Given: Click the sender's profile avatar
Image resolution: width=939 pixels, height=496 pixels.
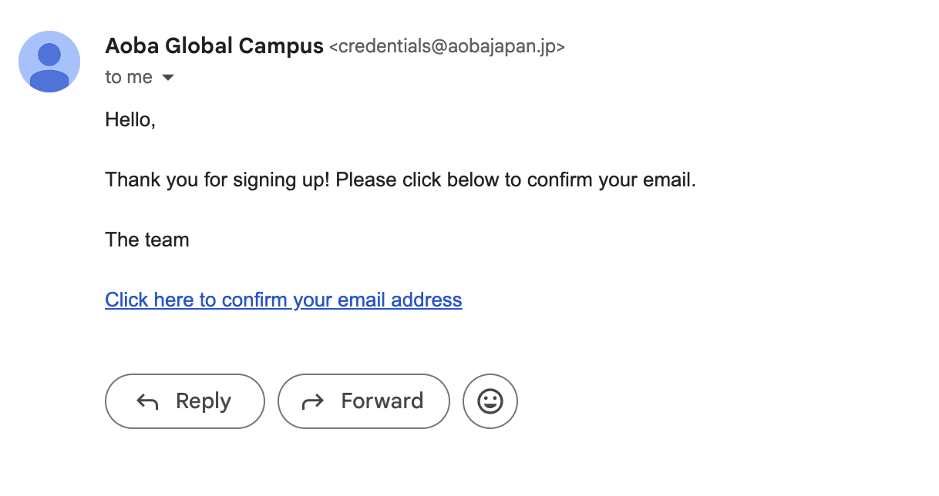Looking at the screenshot, I should tap(49, 62).
